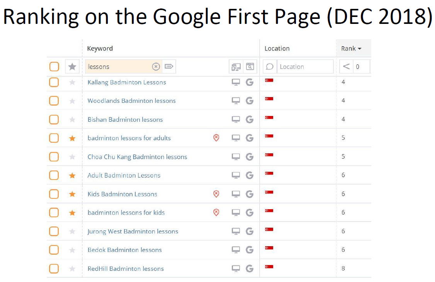
Task: Click Google icon on Adult Badminton Lessons row
Action: click(x=250, y=175)
